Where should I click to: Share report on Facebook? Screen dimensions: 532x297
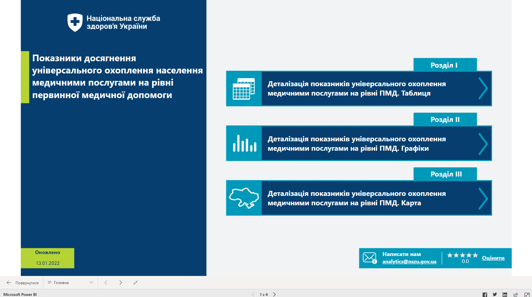pyautogui.click(x=485, y=295)
